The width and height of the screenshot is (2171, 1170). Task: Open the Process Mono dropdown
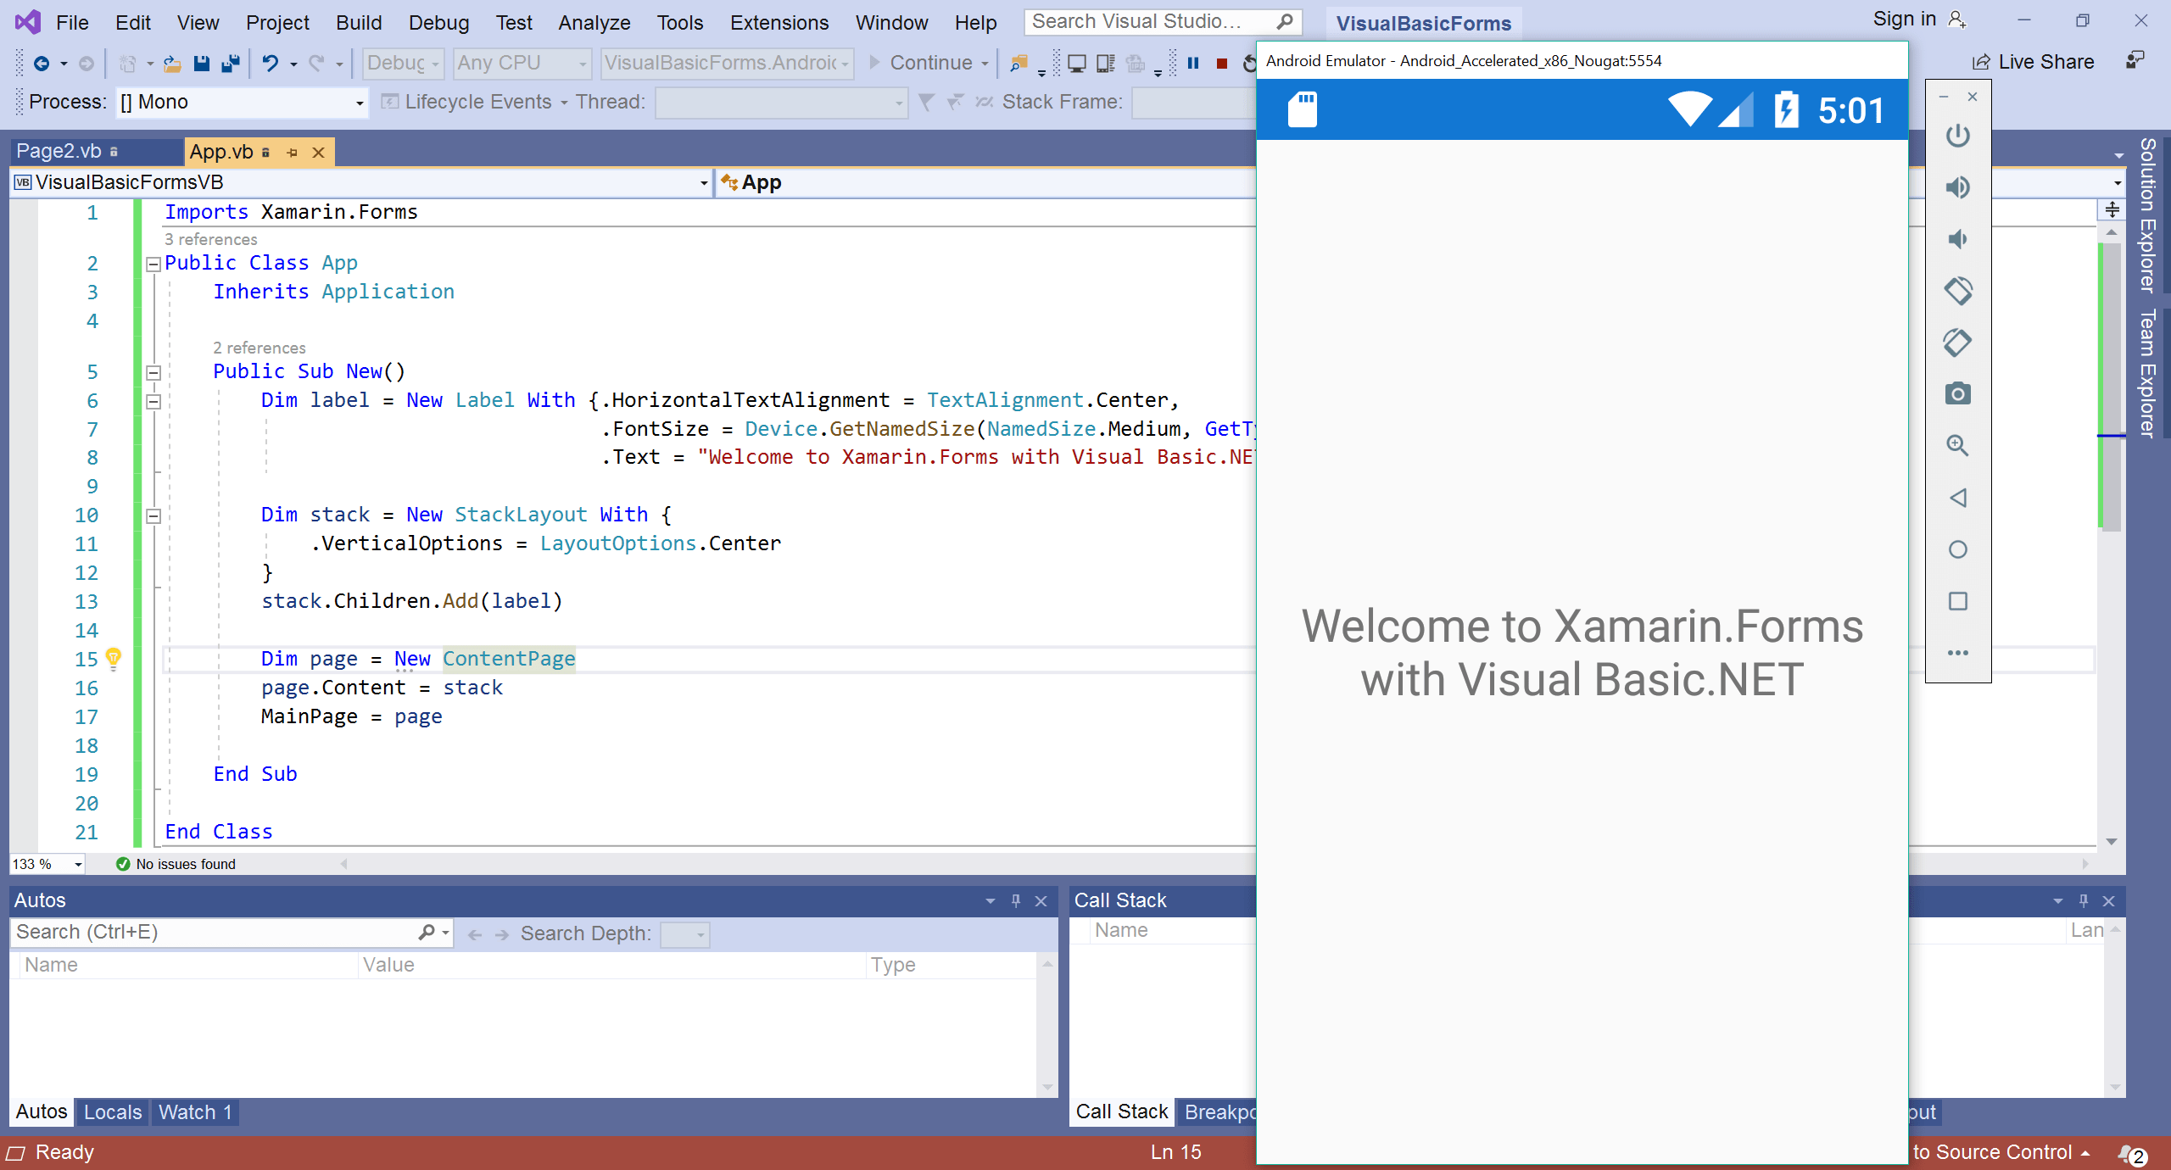[359, 102]
